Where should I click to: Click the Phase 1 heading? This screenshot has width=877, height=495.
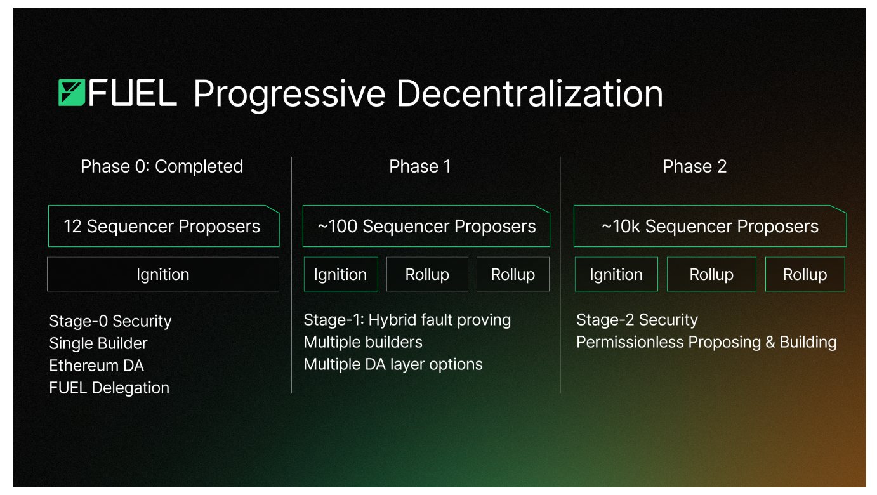[x=420, y=166]
